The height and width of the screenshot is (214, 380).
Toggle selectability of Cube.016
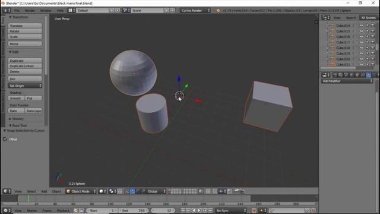[367, 37]
